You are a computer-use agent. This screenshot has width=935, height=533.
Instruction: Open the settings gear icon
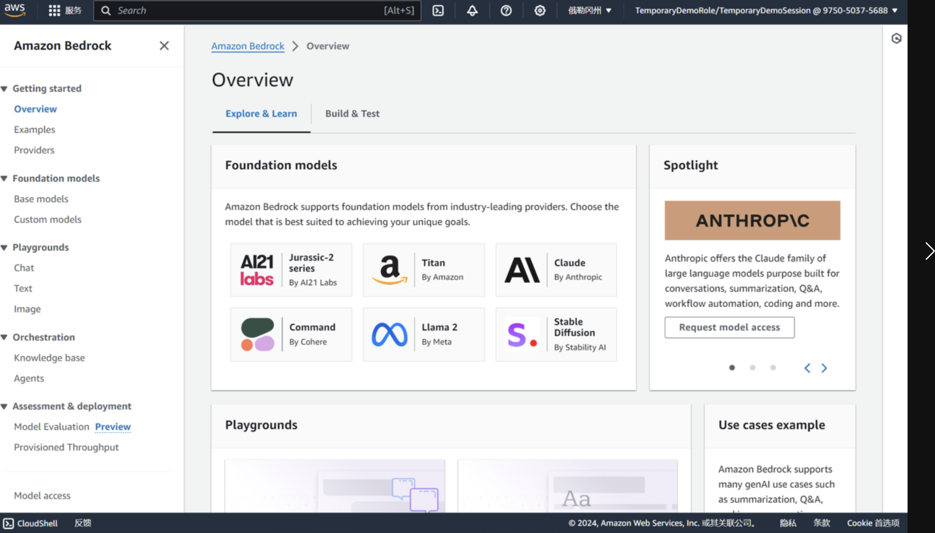click(540, 10)
